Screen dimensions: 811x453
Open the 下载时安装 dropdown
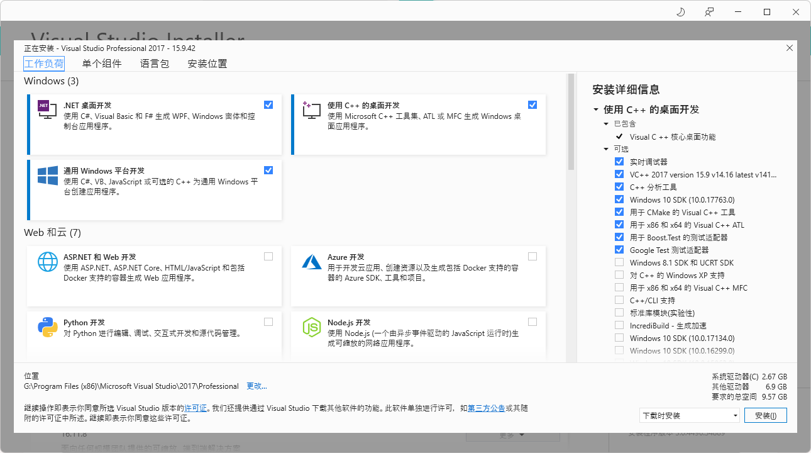[689, 415]
